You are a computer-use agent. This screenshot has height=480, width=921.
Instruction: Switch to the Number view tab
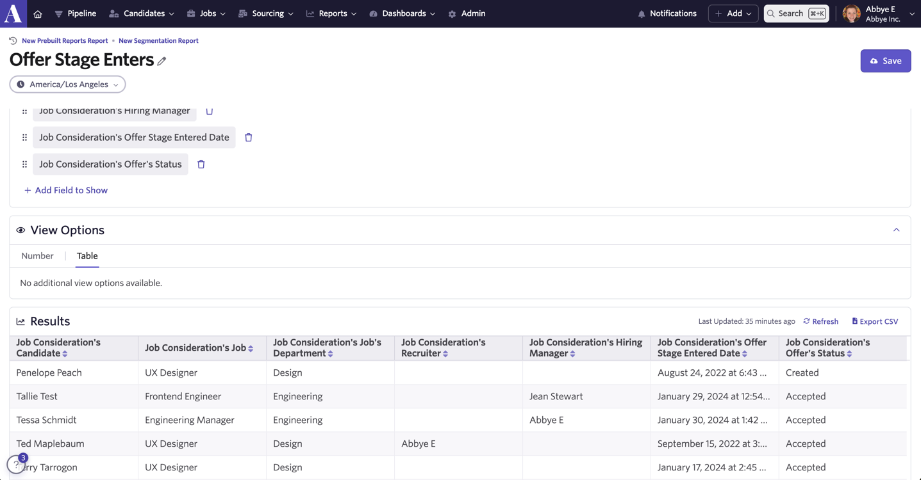click(x=37, y=256)
